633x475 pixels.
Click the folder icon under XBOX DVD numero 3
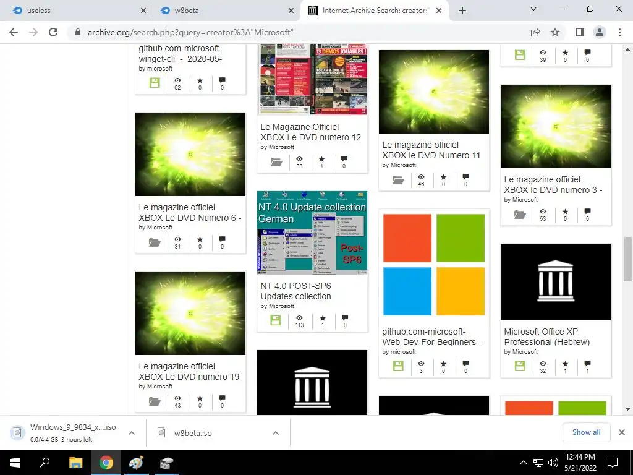[x=520, y=215]
